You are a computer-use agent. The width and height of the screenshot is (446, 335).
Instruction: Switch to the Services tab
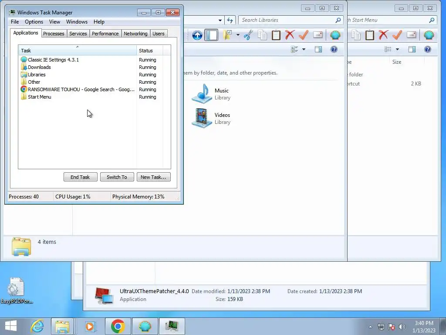[78, 34]
